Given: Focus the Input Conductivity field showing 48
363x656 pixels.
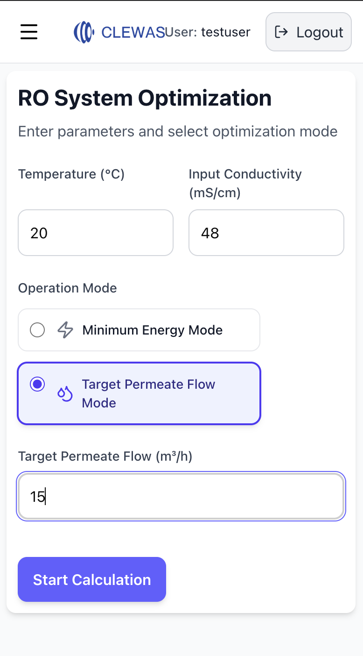Looking at the screenshot, I should (x=266, y=233).
